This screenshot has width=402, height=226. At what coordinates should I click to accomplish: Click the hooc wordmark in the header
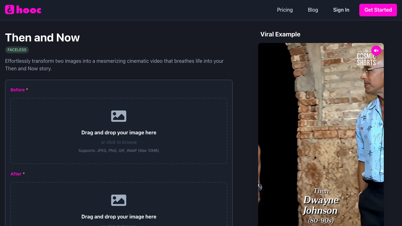[29, 10]
